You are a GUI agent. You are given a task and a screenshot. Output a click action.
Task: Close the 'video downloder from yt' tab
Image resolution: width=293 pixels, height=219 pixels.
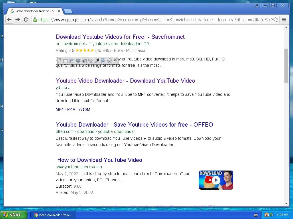pos(59,11)
